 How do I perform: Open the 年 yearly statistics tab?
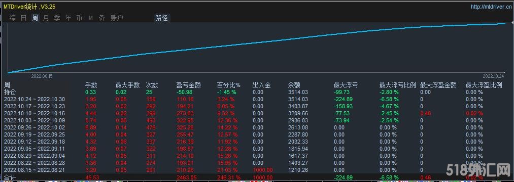(68, 18)
